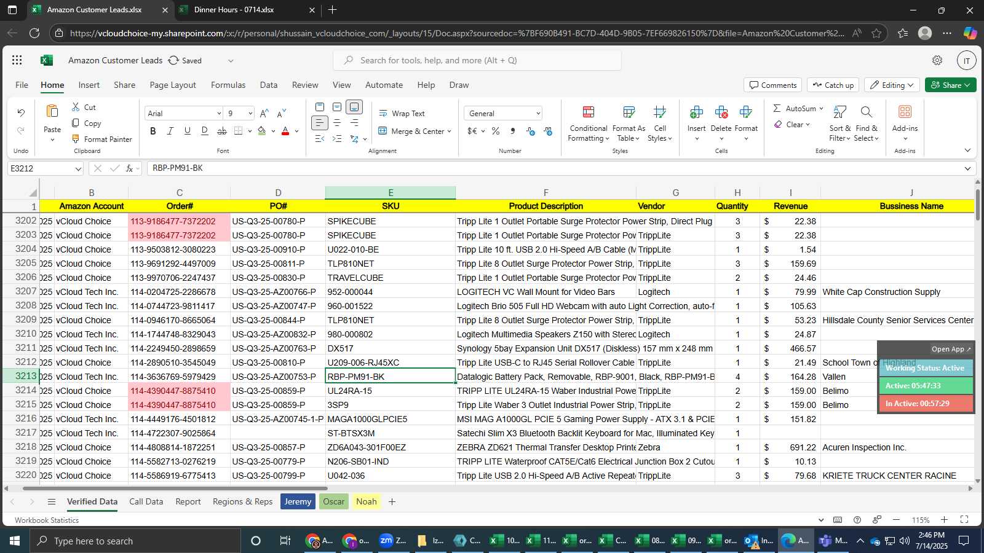
Task: Switch to Dinner Hours - 0714.xlsx browser tab
Action: click(234, 10)
